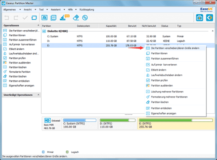The width and height of the screenshot is (217, 160).
Task: Click the Diskette0 disk icon in the disk map
Action: pos(47,120)
